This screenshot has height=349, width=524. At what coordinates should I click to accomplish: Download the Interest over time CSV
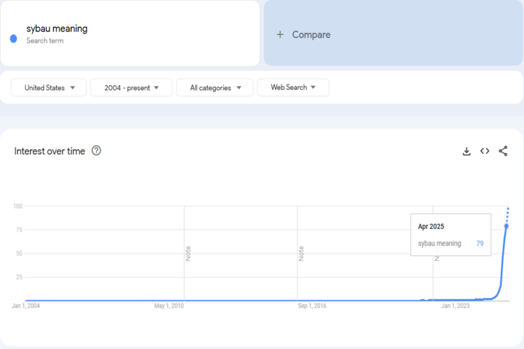(467, 151)
